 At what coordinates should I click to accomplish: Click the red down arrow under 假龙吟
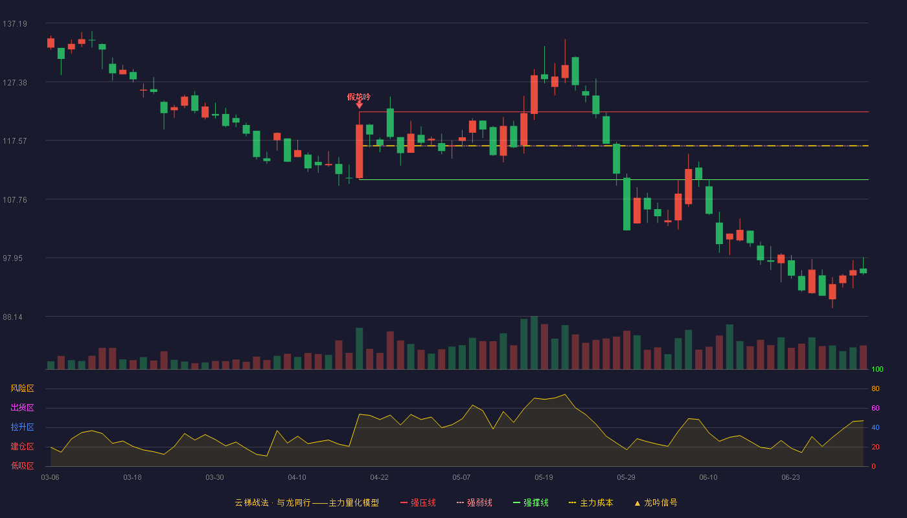point(359,105)
